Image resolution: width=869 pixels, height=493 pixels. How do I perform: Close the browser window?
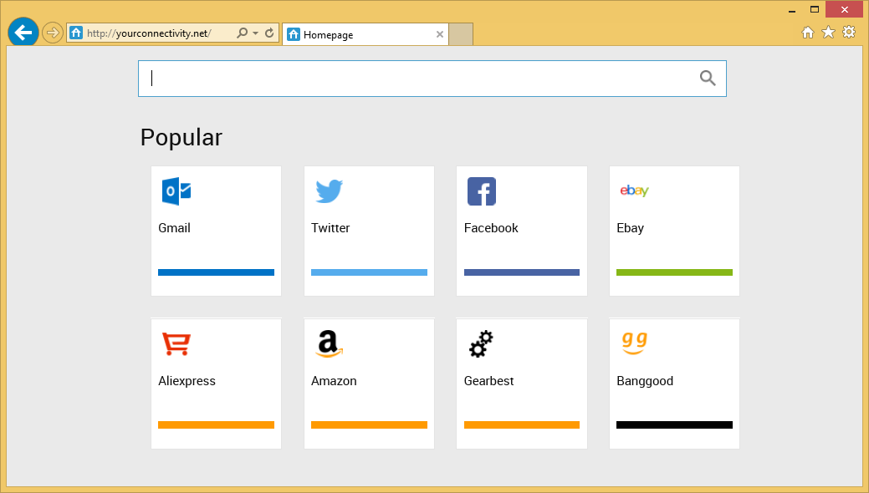point(845,9)
